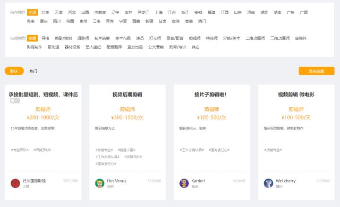
Task: Open the 接片子剪辑啦! card title
Action: tap(210, 95)
